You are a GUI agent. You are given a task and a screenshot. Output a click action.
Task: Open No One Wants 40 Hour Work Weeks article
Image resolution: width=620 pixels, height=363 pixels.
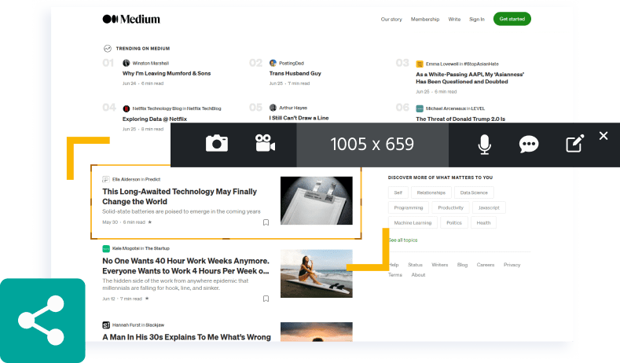(x=185, y=266)
